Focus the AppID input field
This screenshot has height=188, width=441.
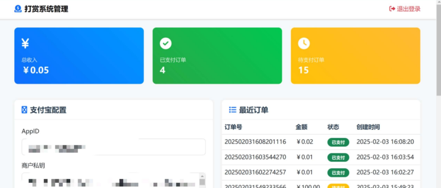point(113,147)
